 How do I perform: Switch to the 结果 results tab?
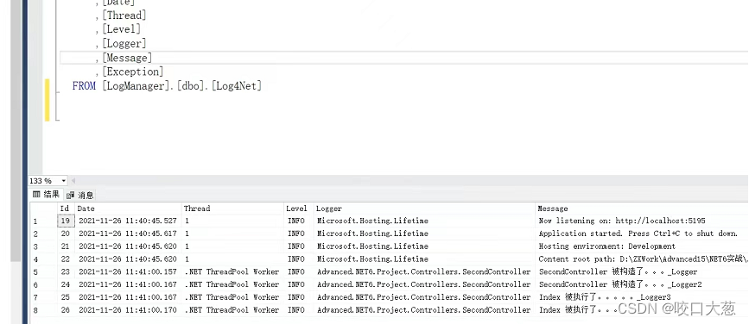click(46, 195)
